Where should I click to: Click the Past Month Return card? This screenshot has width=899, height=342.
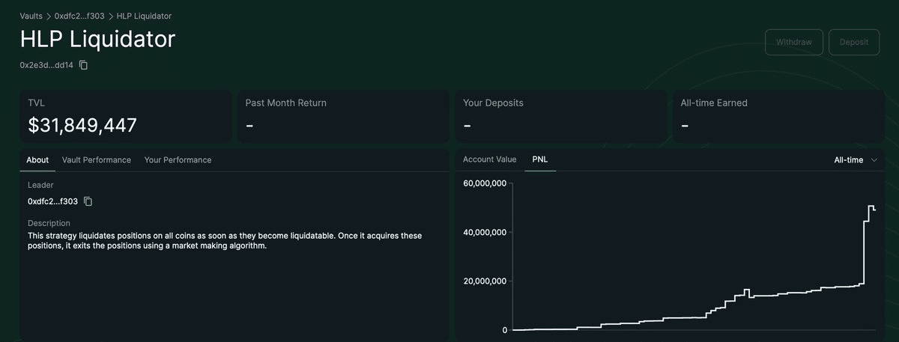pyautogui.click(x=343, y=116)
